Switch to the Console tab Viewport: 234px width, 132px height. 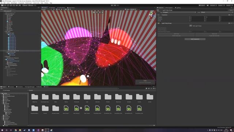click(x=11, y=87)
